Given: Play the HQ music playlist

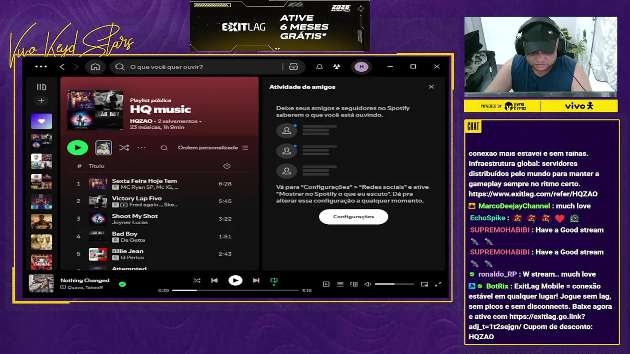Looking at the screenshot, I should pyautogui.click(x=78, y=147).
